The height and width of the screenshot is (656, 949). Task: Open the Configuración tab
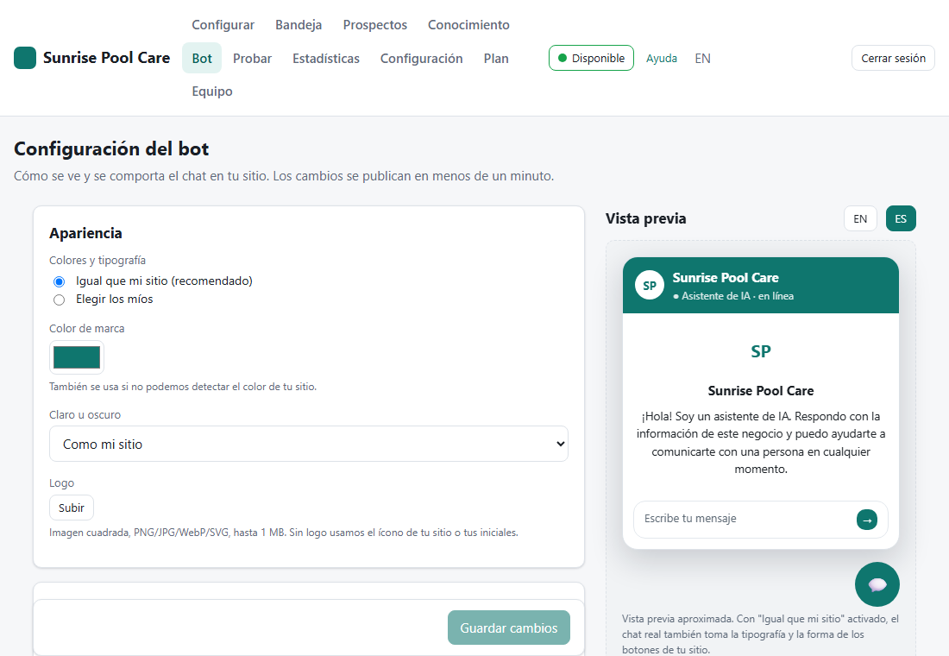point(421,58)
